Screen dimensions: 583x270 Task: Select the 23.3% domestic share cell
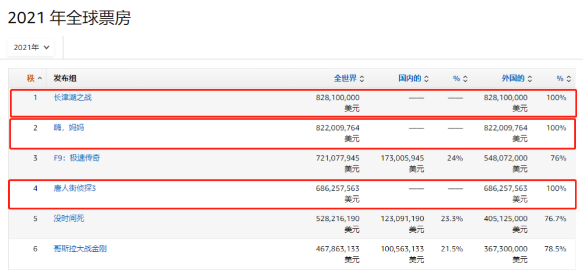tap(452, 218)
